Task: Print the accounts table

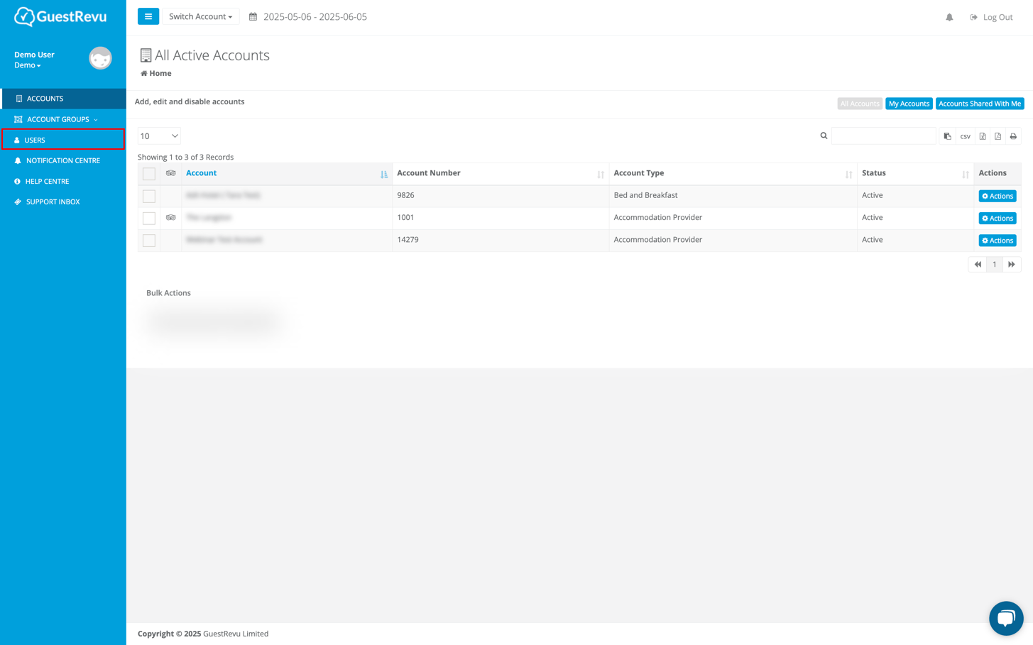Action: 1013,136
